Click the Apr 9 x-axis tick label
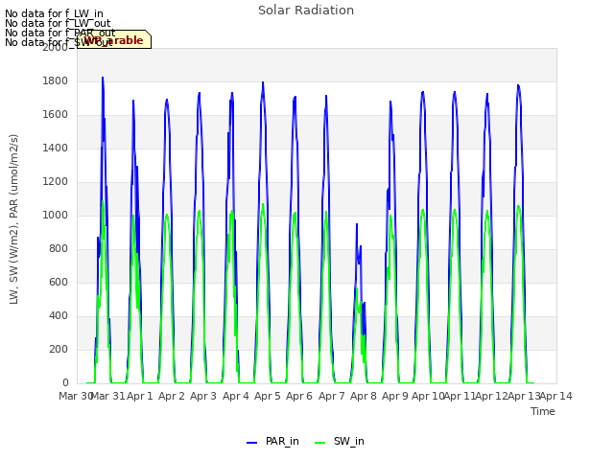The height and width of the screenshot is (460, 614). [x=395, y=396]
